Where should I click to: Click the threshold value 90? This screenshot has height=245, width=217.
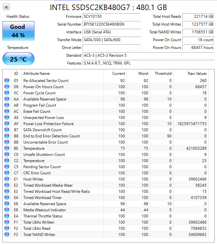169,136
